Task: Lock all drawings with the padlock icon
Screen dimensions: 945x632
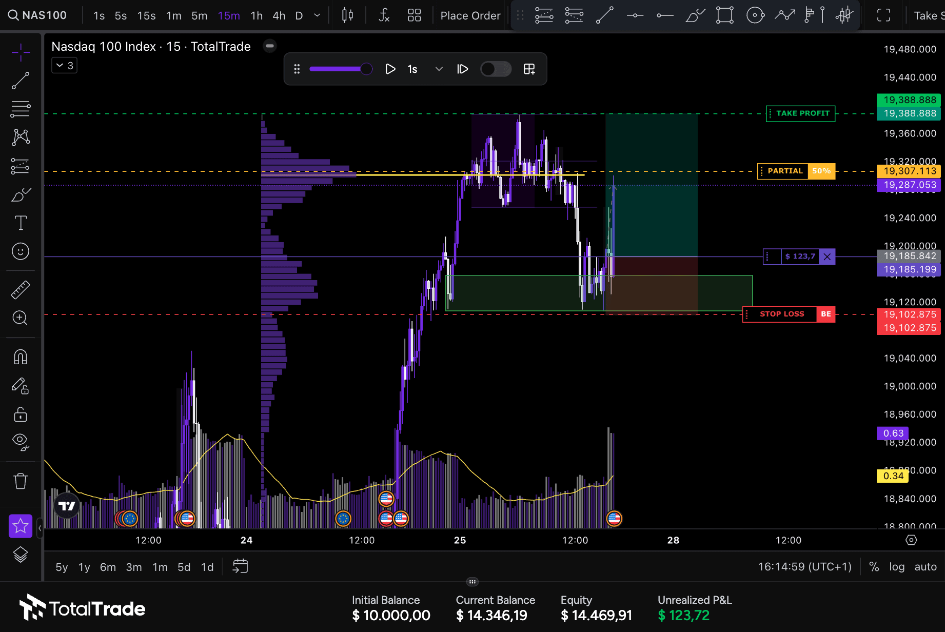Action: pyautogui.click(x=21, y=414)
